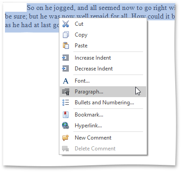Image resolution: width=182 pixels, height=173 pixels.
Task: Open the Font... dialog entry
Action: [103, 81]
